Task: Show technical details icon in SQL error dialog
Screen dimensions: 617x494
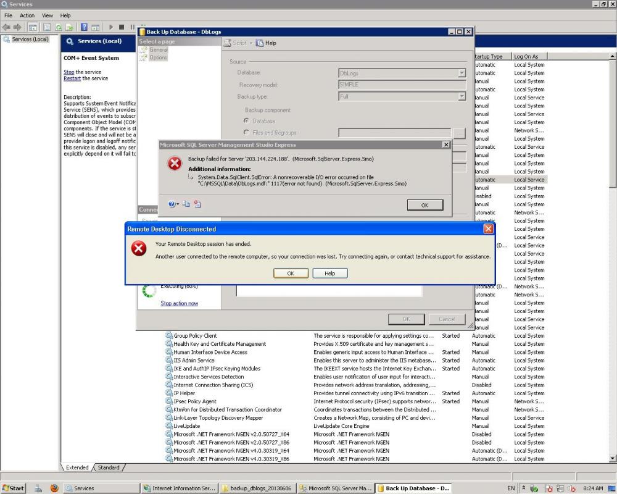Action: [x=197, y=204]
